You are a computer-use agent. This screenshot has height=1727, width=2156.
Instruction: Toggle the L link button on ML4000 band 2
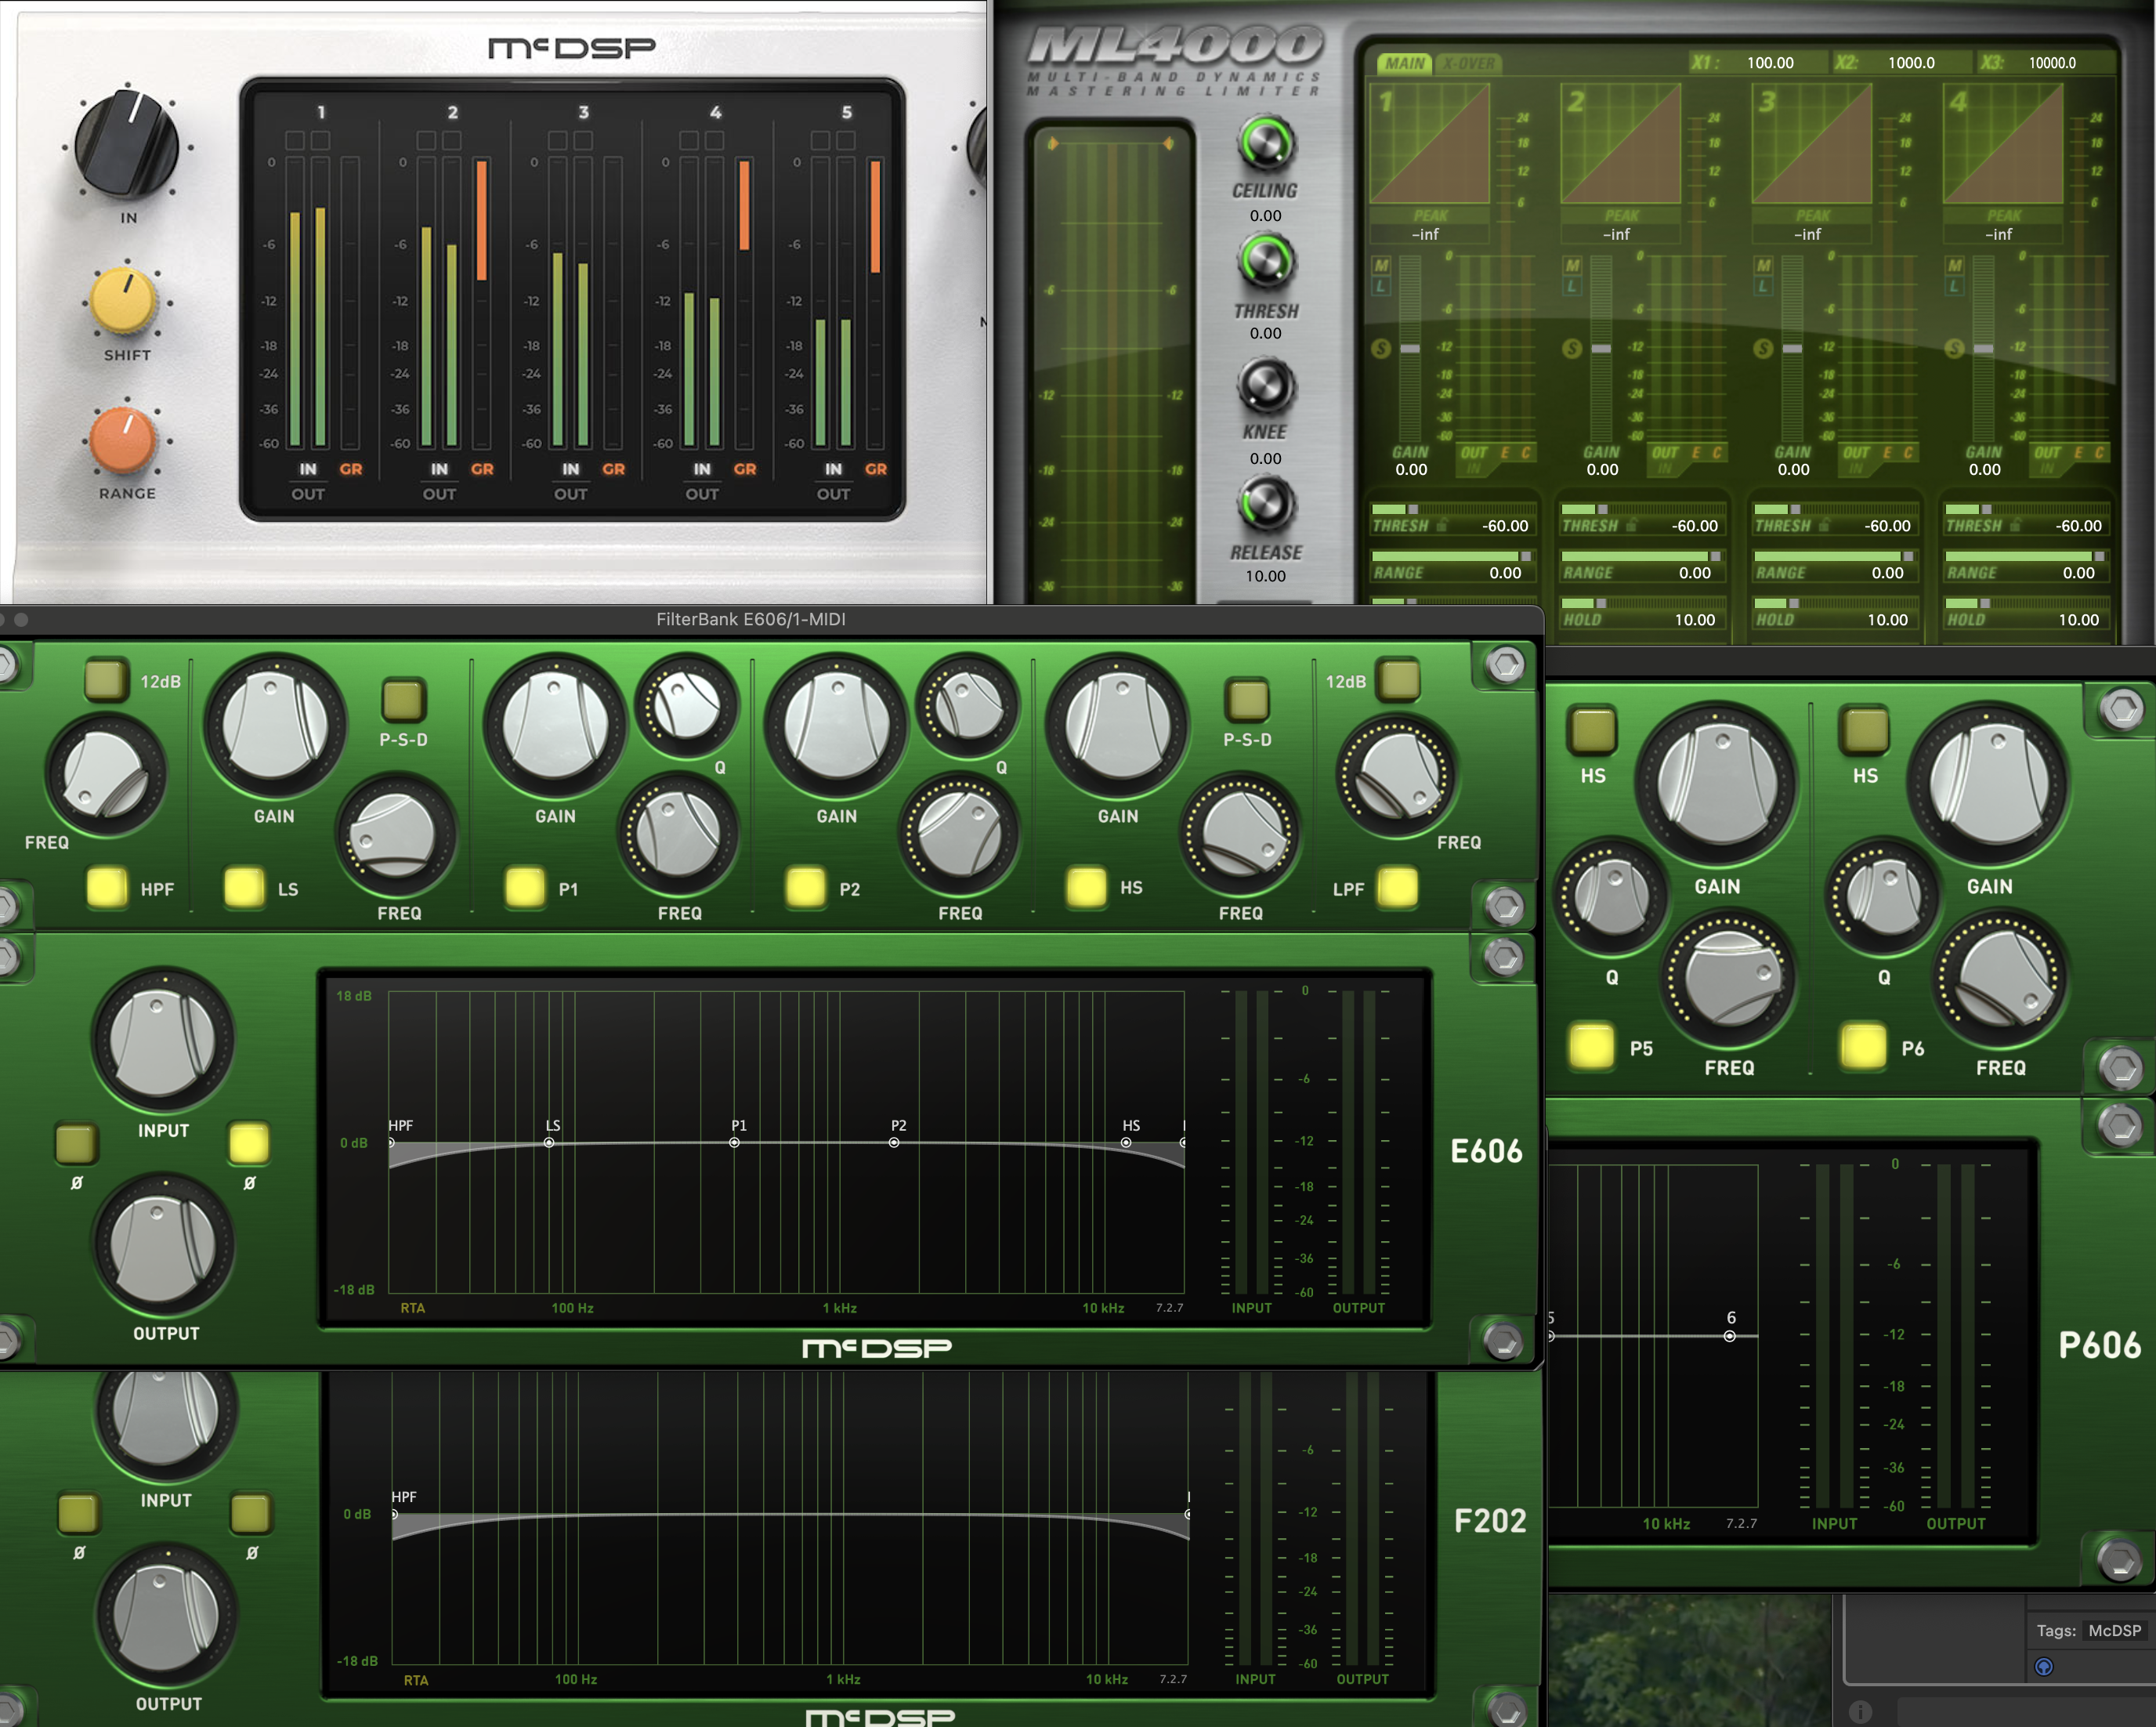(1572, 286)
